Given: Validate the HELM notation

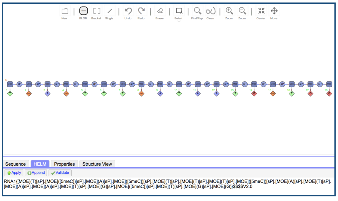Looking at the screenshot, I should (60, 173).
